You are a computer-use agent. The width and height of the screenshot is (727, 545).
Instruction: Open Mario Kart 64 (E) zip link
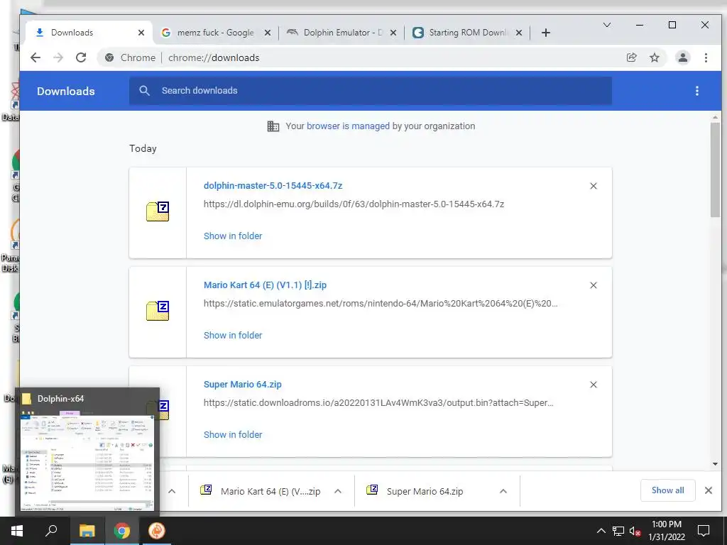coord(266,285)
